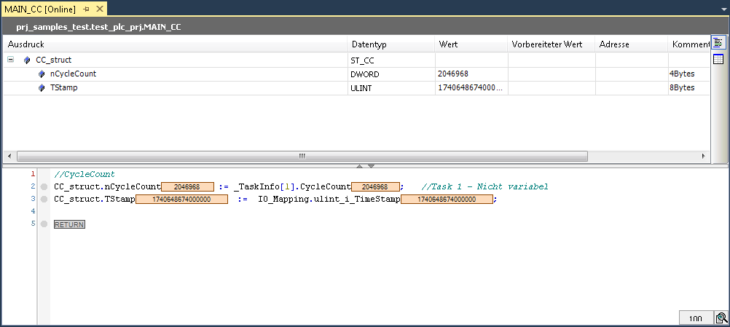Click the Vorbereiteter Wert column header
This screenshot has height=327, width=730.
pos(552,44)
